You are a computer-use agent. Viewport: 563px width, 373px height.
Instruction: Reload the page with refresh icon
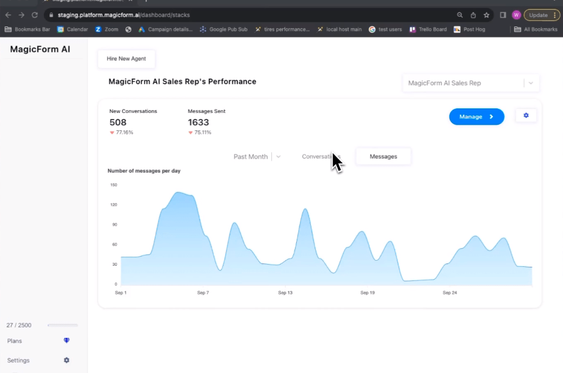pos(35,15)
